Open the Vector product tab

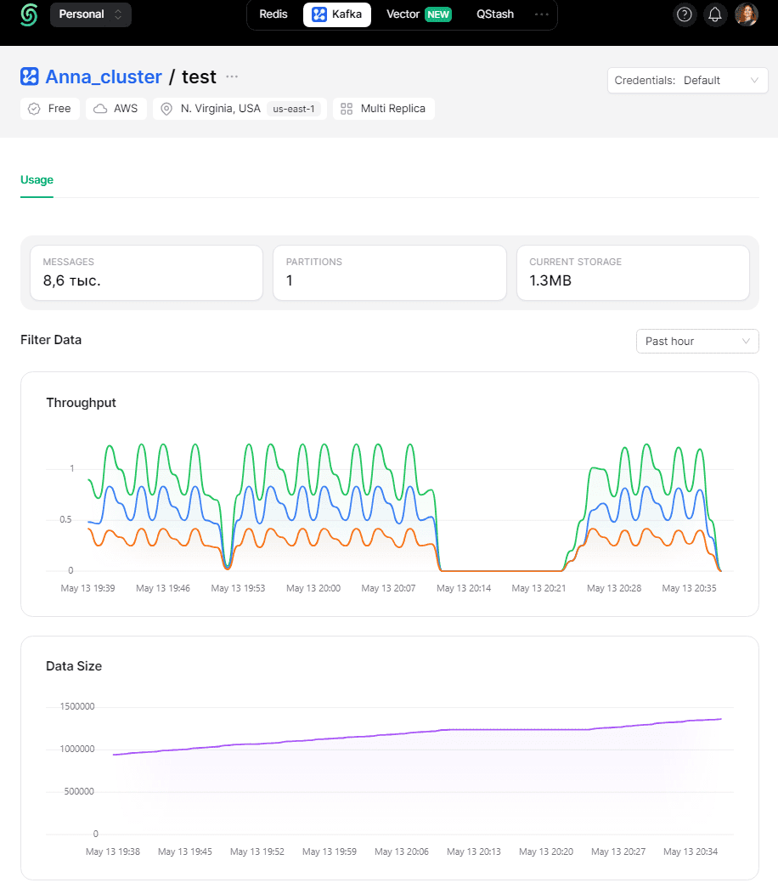click(x=419, y=14)
